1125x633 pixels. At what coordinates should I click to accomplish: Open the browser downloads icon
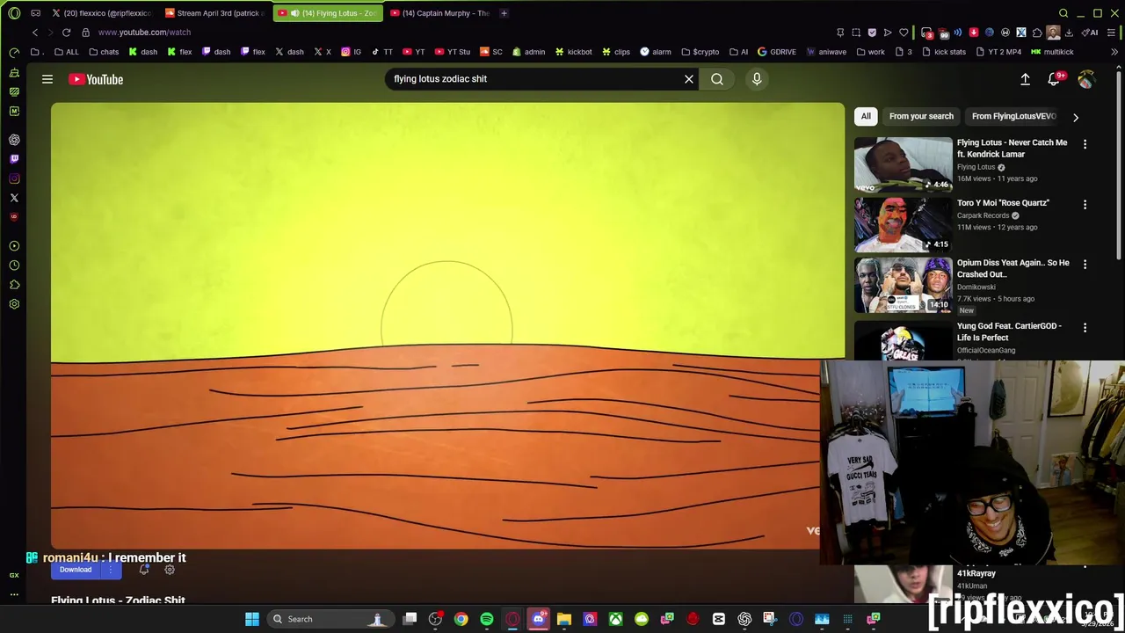(1069, 33)
